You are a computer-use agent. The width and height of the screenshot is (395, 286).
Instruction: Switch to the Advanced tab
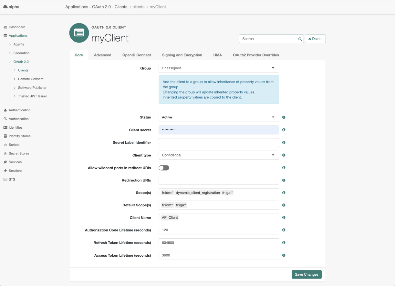click(102, 55)
